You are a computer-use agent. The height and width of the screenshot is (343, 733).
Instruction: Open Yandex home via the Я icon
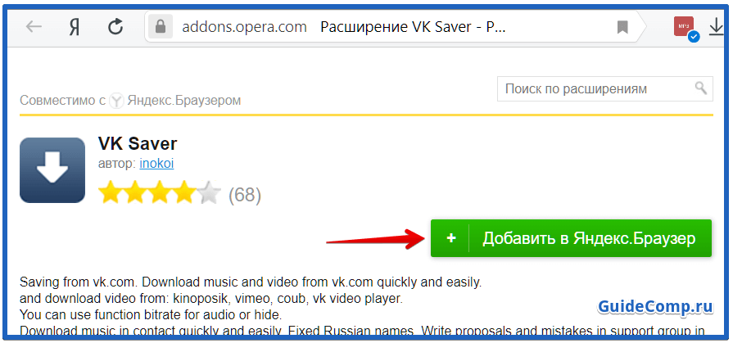pos(74,28)
